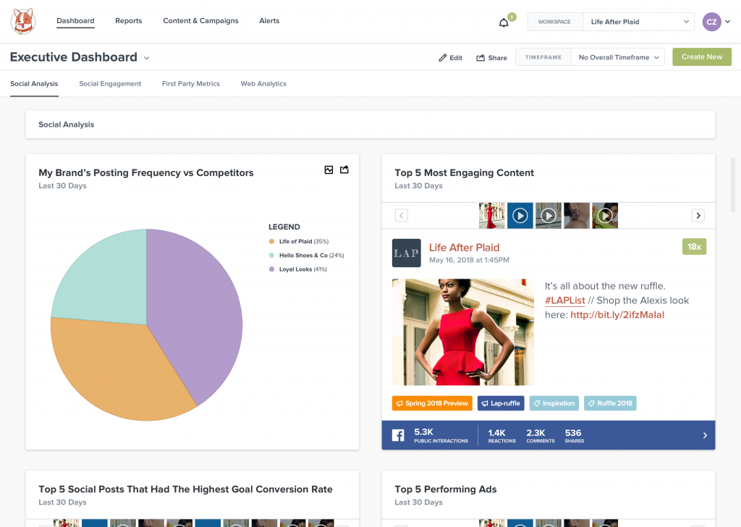This screenshot has height=527, width=741.
Task: Expand the Executive Dashboard title chevron
Action: point(147,58)
